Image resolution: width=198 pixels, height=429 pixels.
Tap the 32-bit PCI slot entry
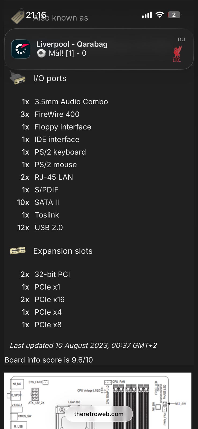(52, 274)
